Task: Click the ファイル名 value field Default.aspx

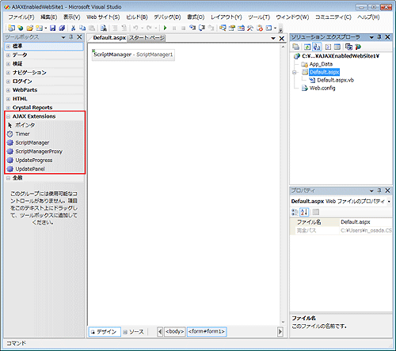Action: (x=366, y=222)
